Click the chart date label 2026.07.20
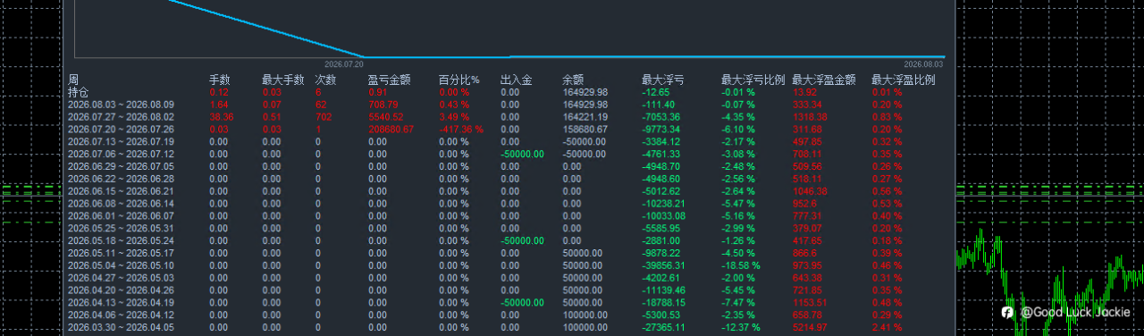Screen dimensions: 1144x336 click(344, 64)
